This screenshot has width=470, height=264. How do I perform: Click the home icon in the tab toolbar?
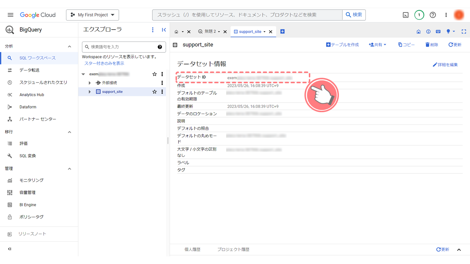click(x=419, y=32)
